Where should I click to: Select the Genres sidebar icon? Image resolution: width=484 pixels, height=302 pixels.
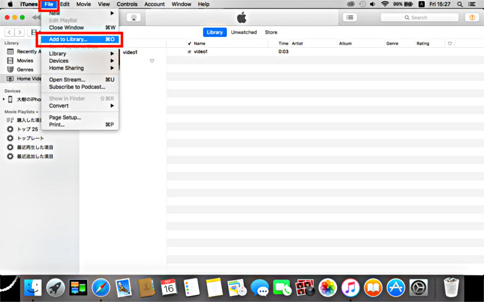[10, 69]
